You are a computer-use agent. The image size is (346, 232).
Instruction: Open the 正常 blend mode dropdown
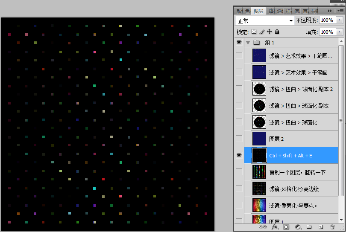tap(265, 20)
